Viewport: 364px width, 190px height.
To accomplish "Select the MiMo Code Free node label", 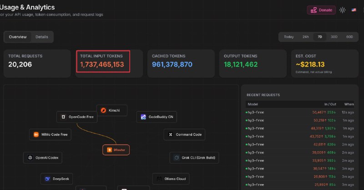I will point(54,134).
